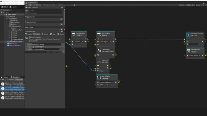The width and height of the screenshot is (207, 116).
Task: Switch blackboard to Scene variables
Action: pos(45,34)
